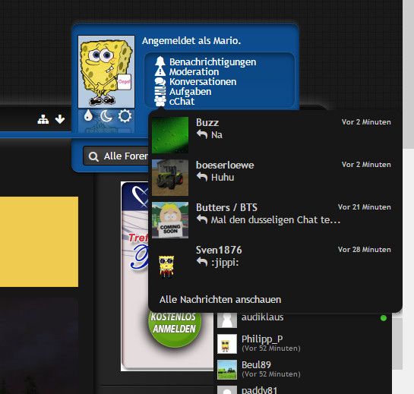Click the water drop style icon
The width and height of the screenshot is (414, 394).
pyautogui.click(x=88, y=115)
